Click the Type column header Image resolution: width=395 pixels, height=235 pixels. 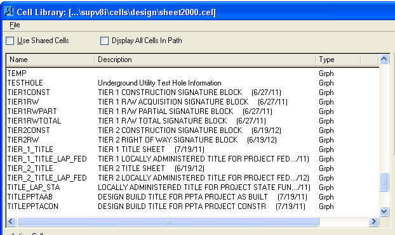coord(338,60)
